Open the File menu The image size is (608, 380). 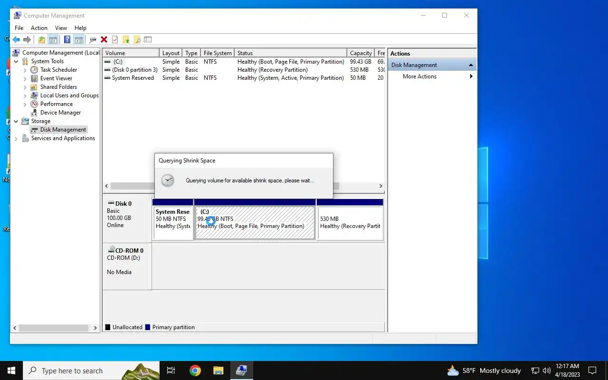coord(19,28)
